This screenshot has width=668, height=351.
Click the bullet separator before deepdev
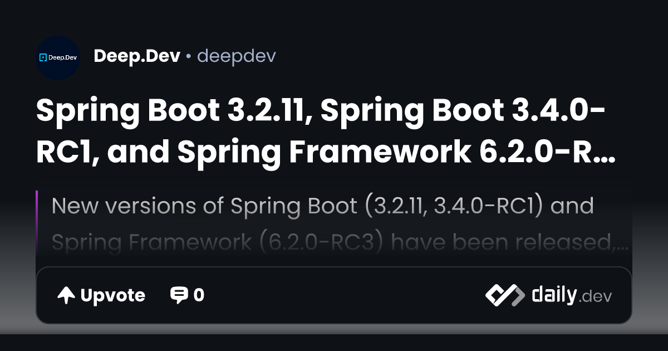189,56
